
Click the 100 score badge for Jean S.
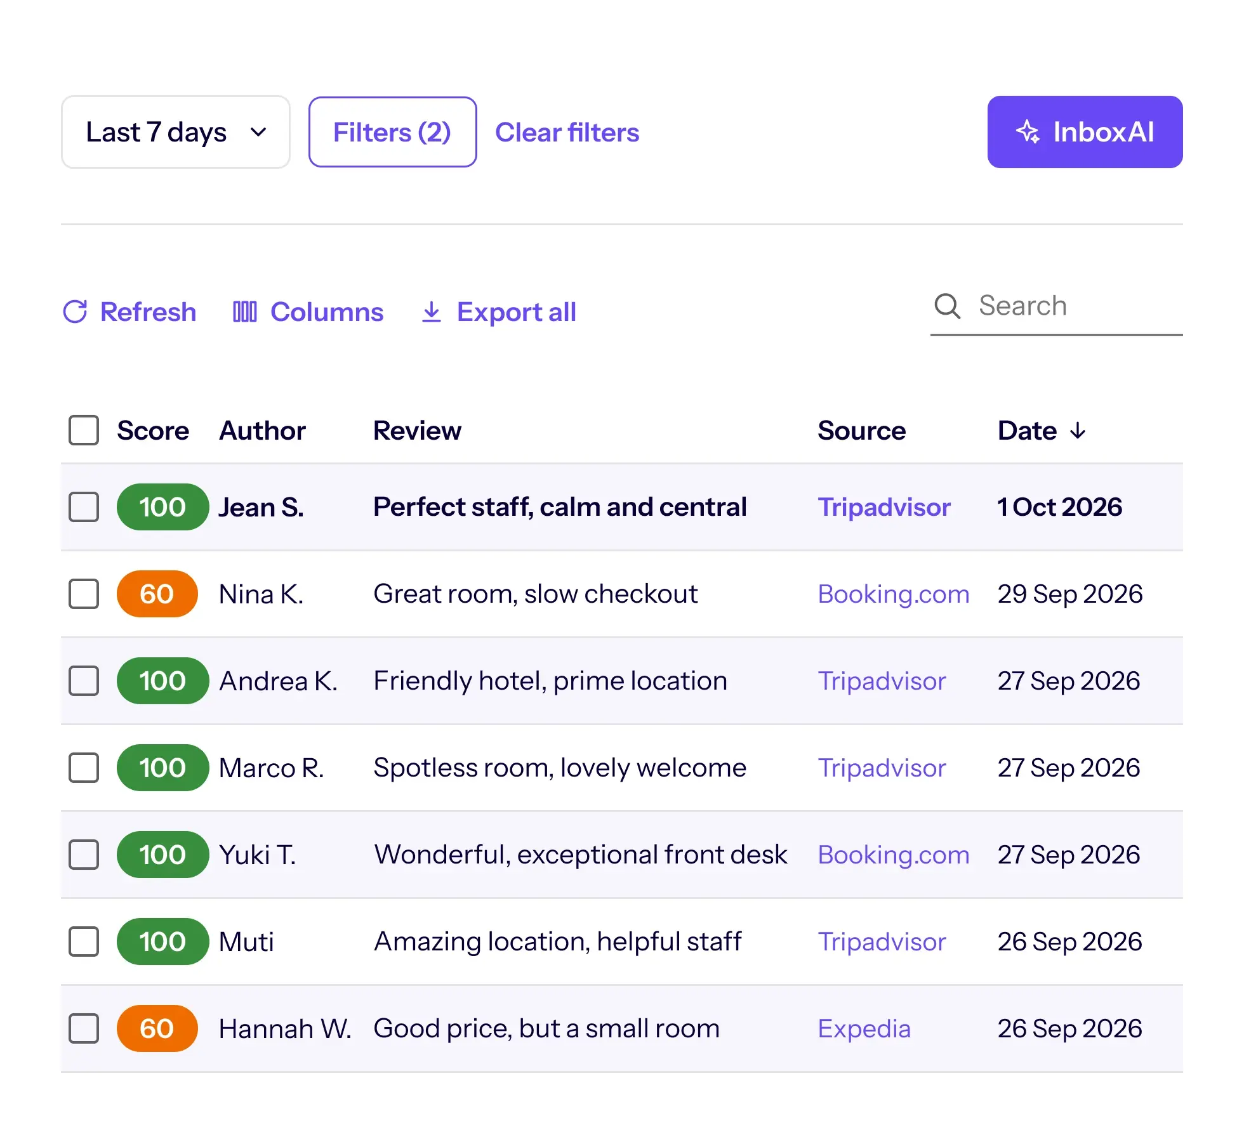(162, 507)
